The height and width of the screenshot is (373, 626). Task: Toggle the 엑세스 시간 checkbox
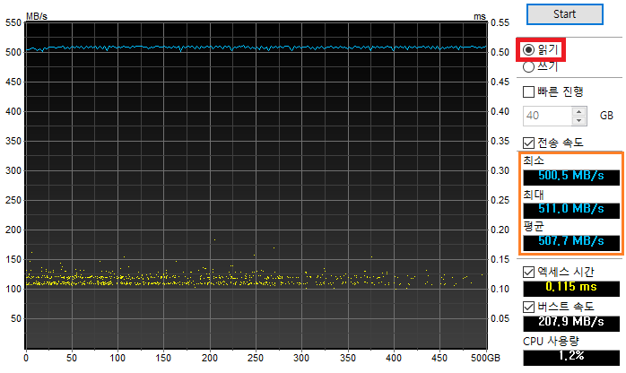coord(528,272)
